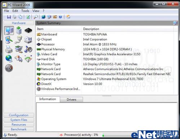Click the green Refresh toolbar icon
This screenshot has width=180, height=139.
point(28,17)
